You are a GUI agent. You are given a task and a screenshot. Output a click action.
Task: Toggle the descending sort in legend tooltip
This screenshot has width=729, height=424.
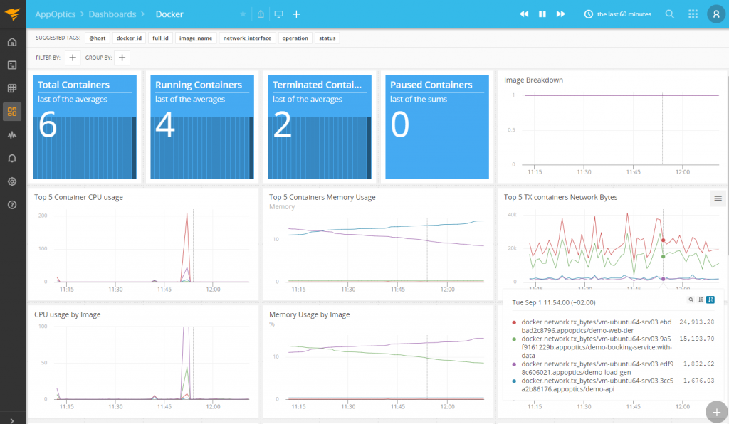(710, 300)
